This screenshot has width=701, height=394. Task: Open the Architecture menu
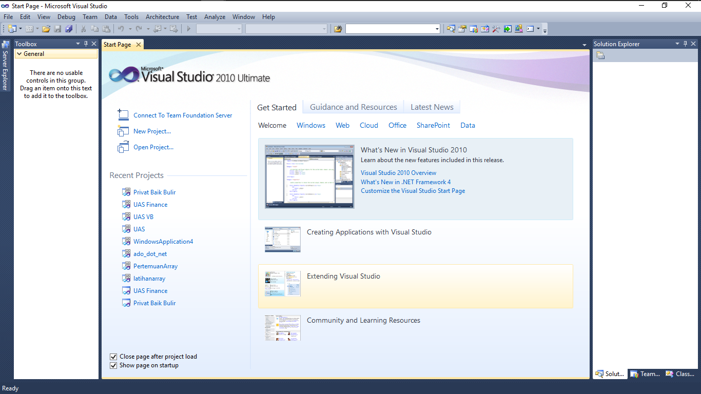(x=163, y=17)
